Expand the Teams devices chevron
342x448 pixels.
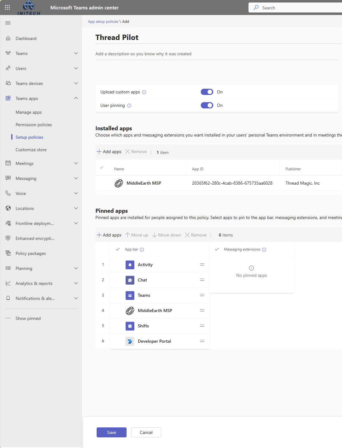pyautogui.click(x=76, y=83)
